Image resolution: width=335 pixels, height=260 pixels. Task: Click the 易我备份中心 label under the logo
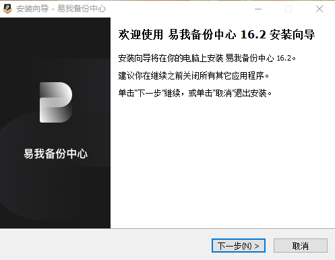coord(55,154)
